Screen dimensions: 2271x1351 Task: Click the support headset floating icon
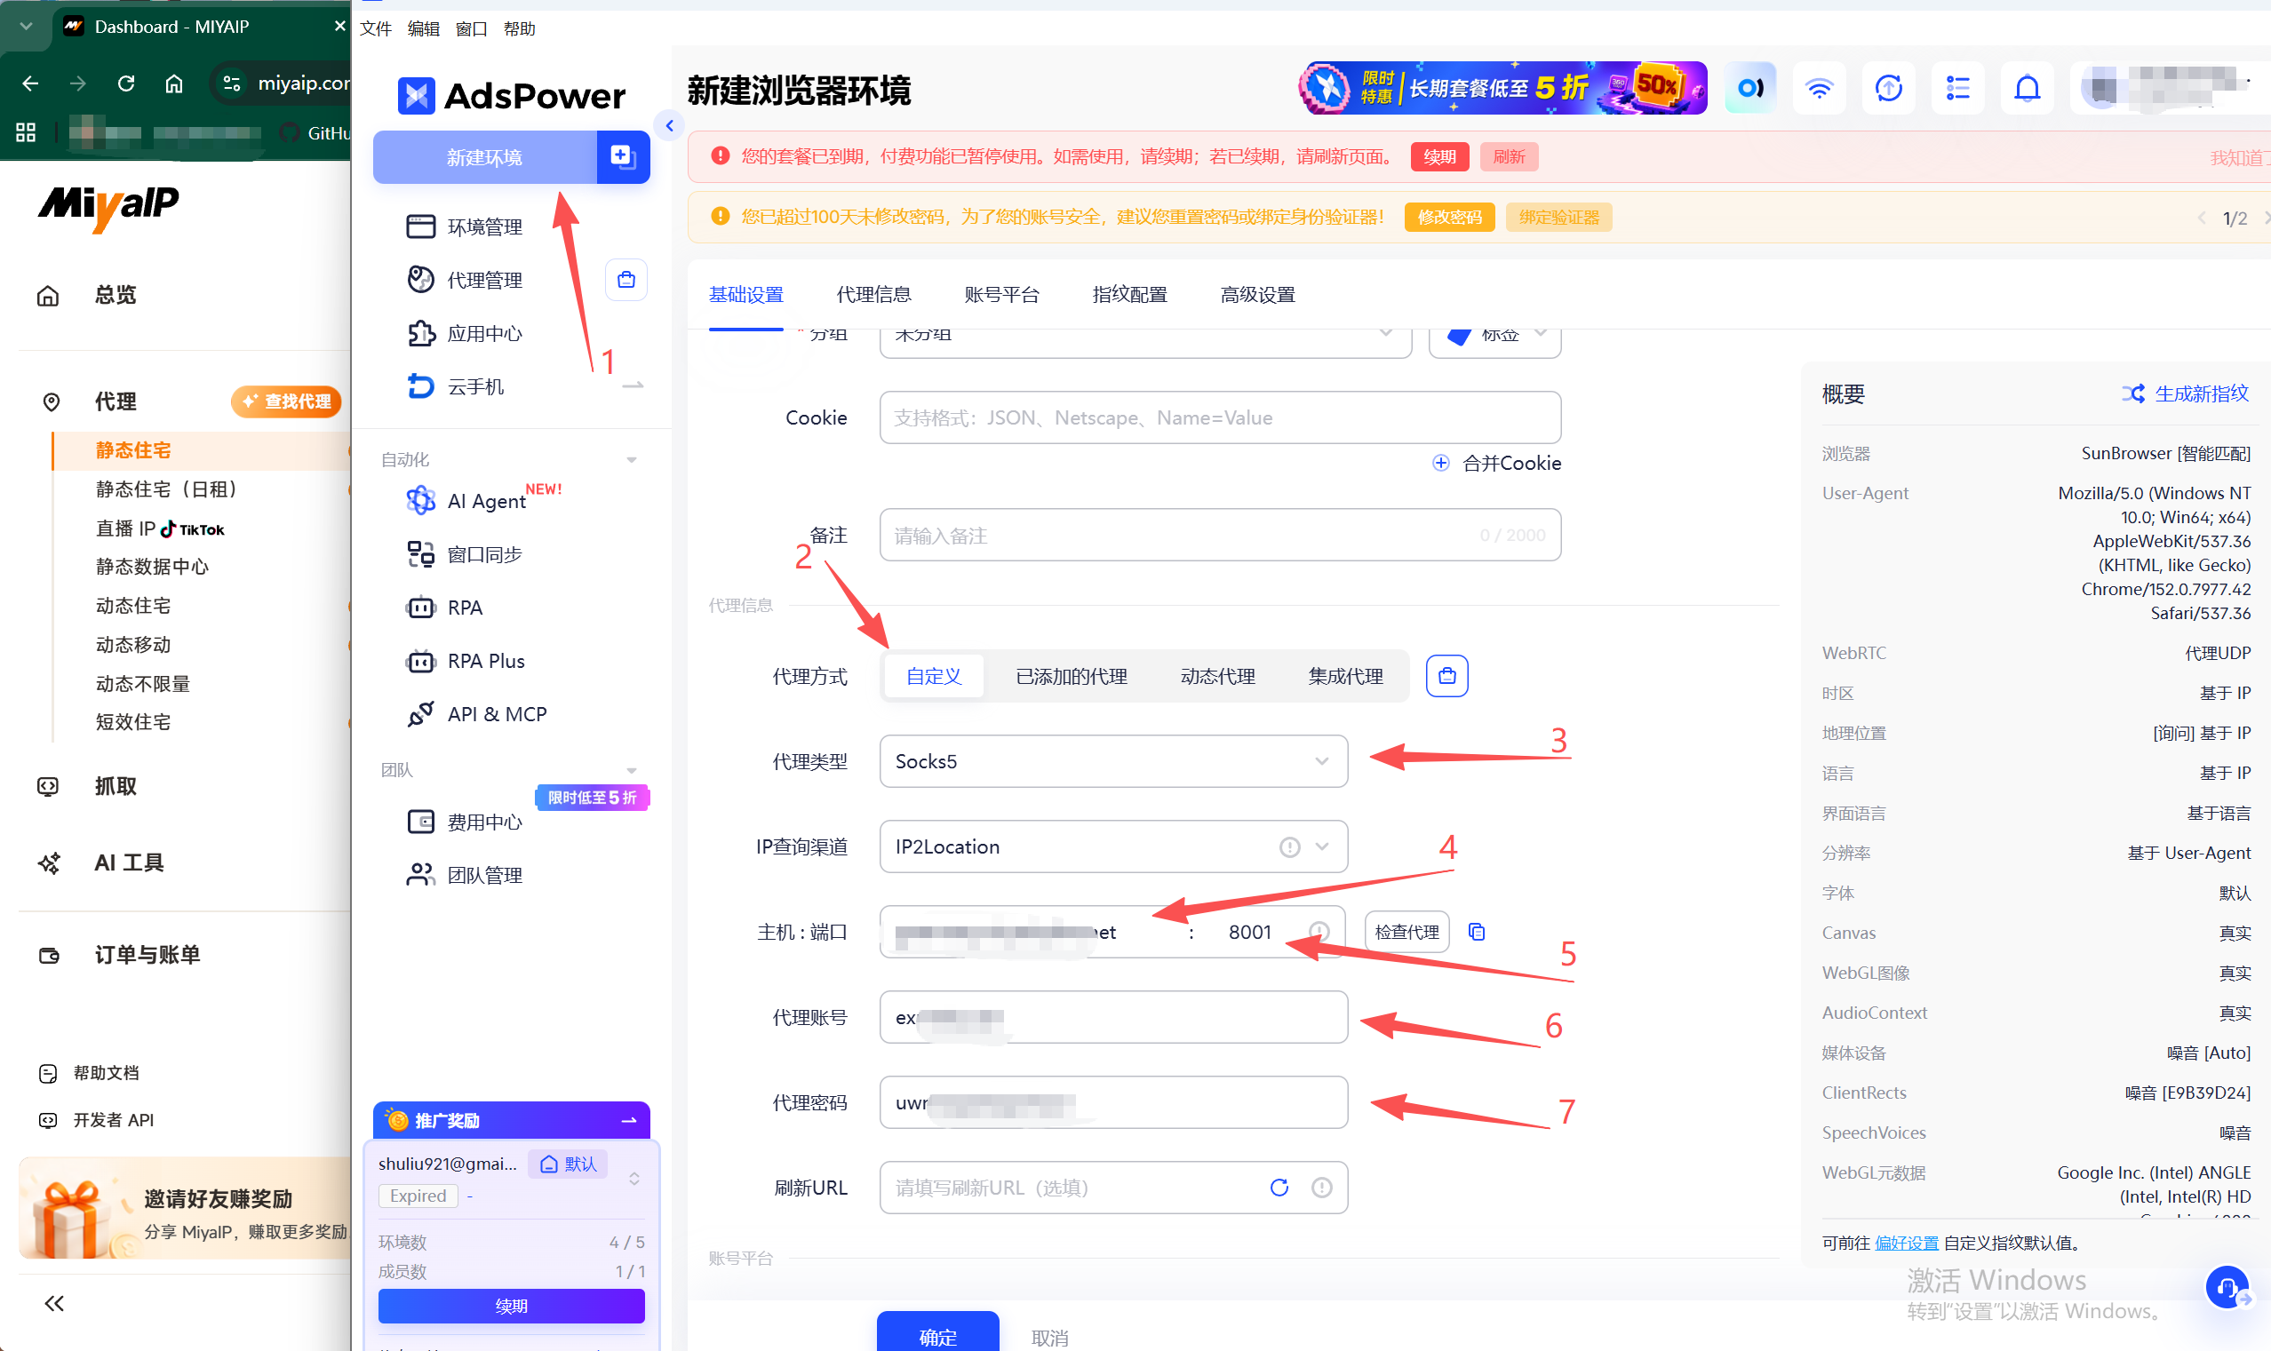tap(2227, 1287)
